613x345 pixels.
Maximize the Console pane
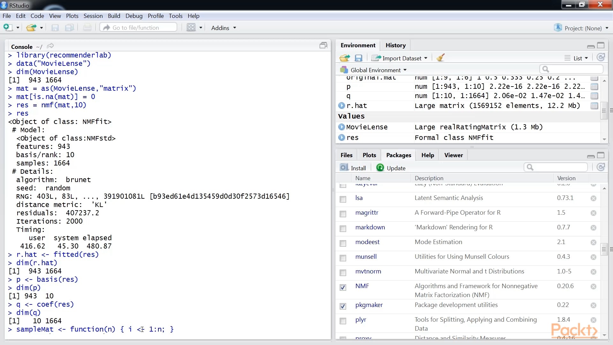pyautogui.click(x=323, y=45)
